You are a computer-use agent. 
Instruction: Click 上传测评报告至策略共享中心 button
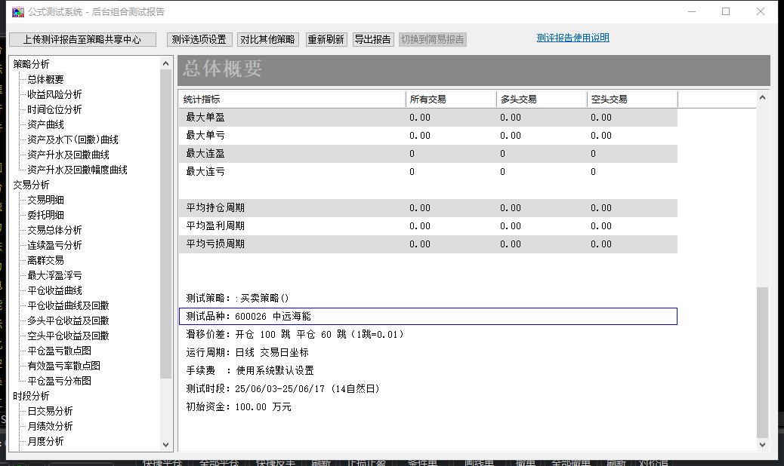(82, 39)
